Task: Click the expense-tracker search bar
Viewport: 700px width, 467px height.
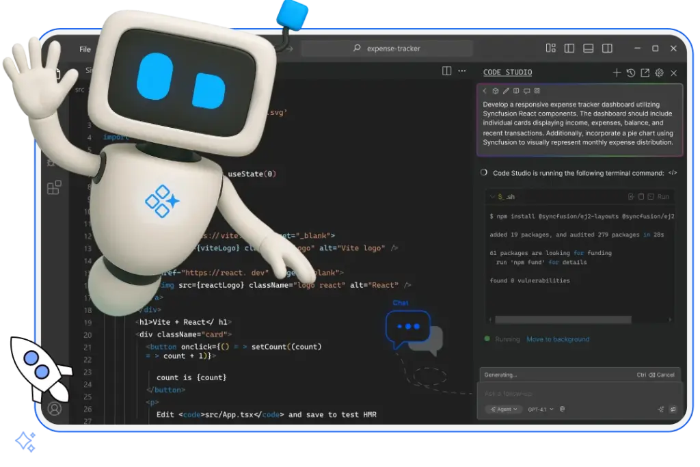Action: click(387, 49)
